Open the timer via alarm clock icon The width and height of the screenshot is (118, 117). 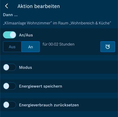(x=108, y=47)
